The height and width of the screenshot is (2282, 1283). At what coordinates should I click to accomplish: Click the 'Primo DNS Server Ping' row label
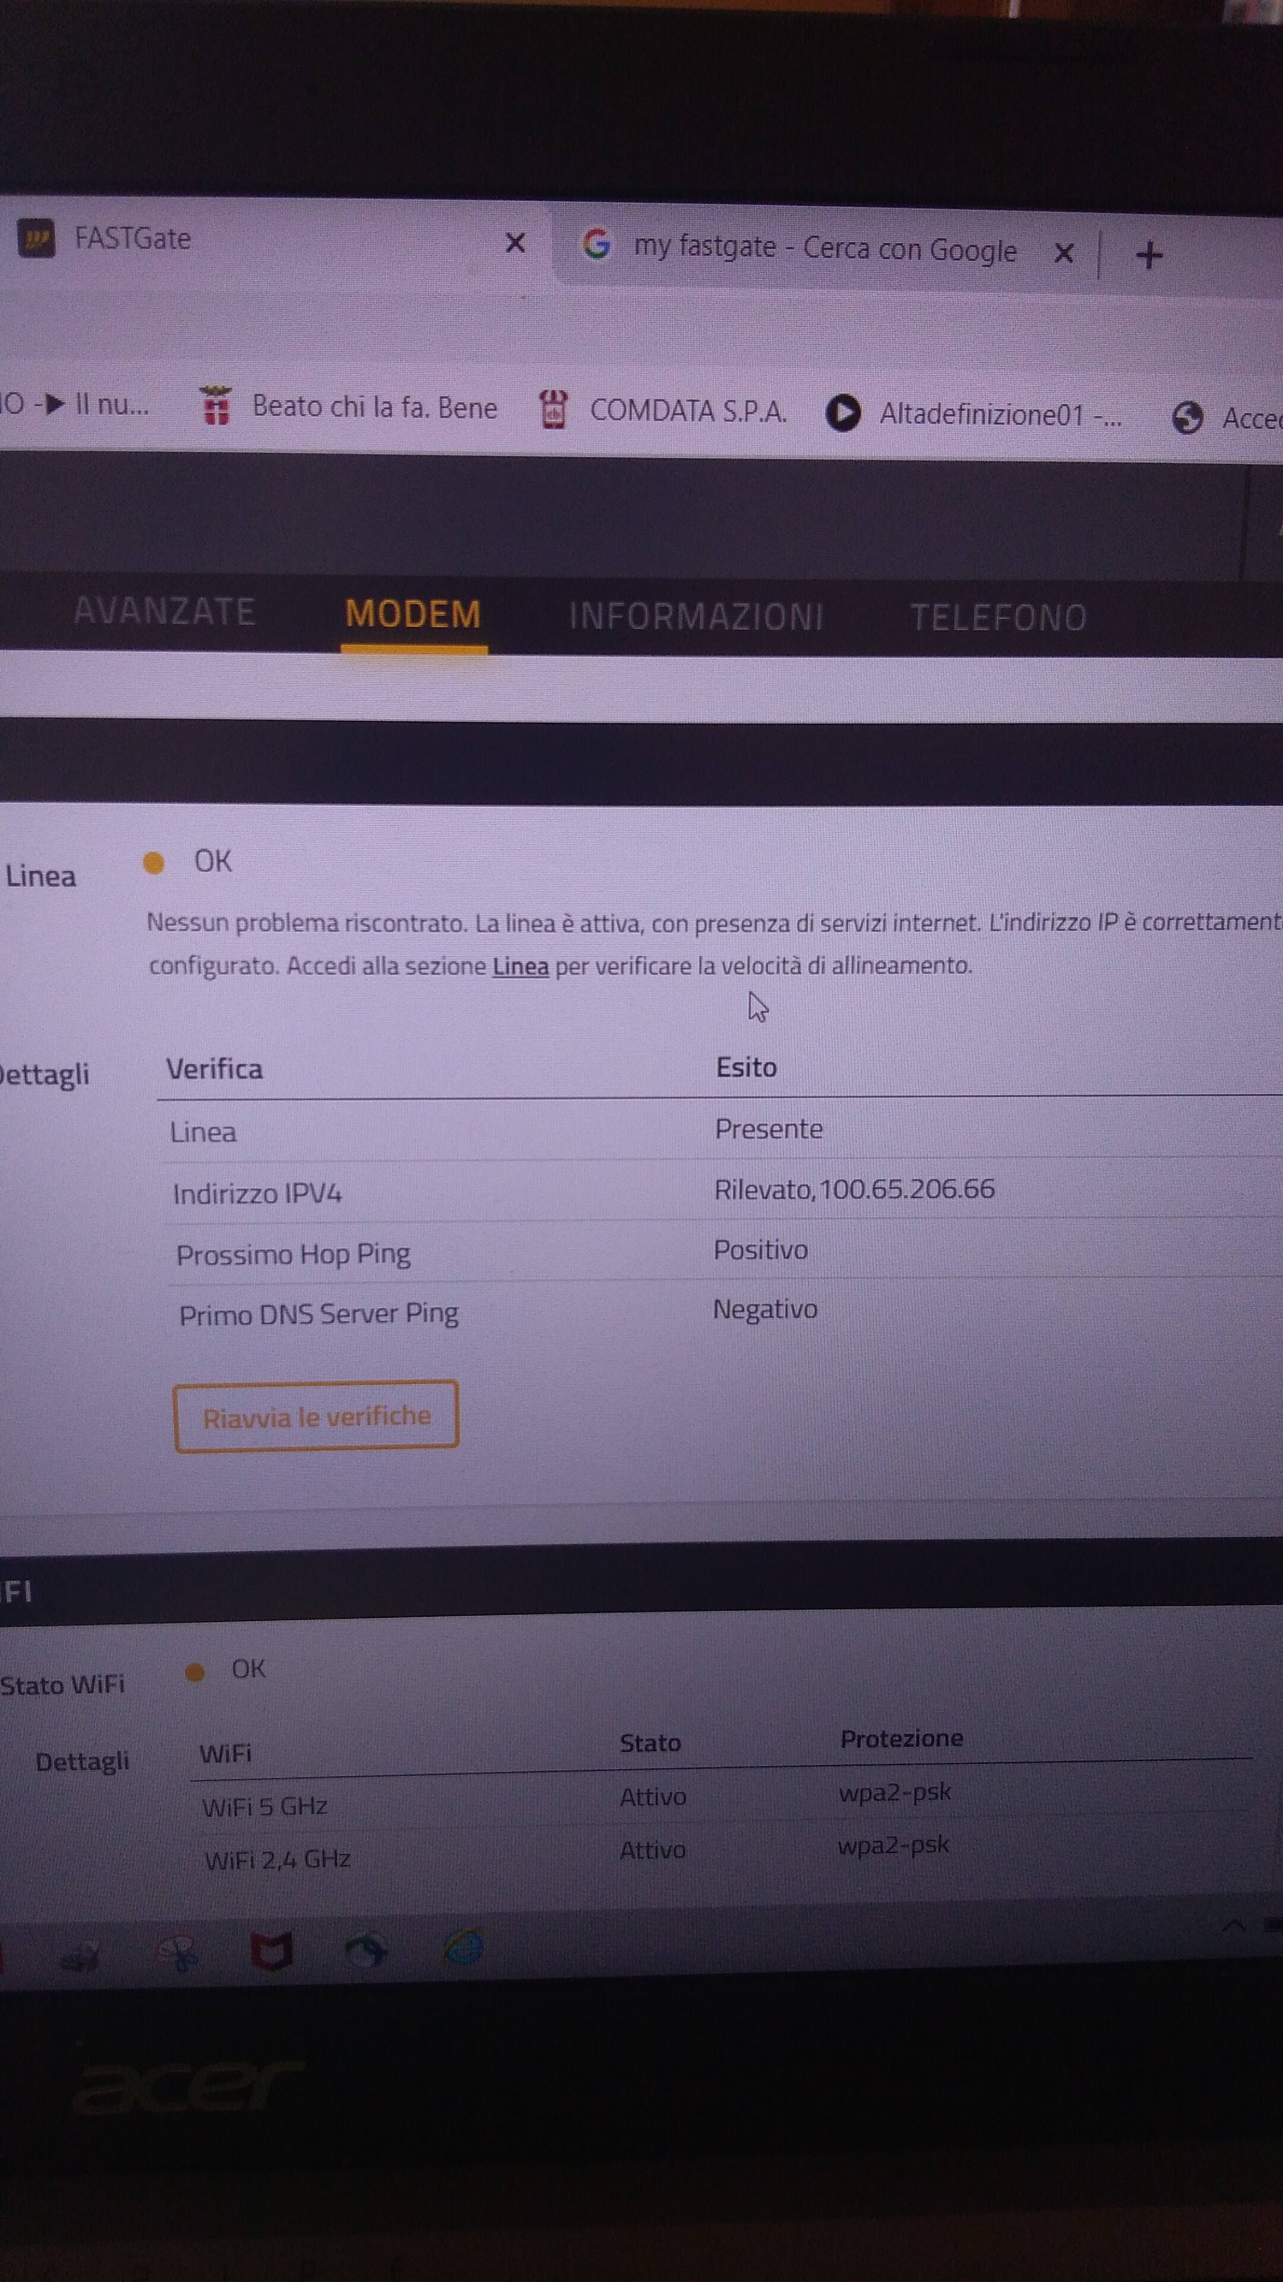[x=319, y=1315]
